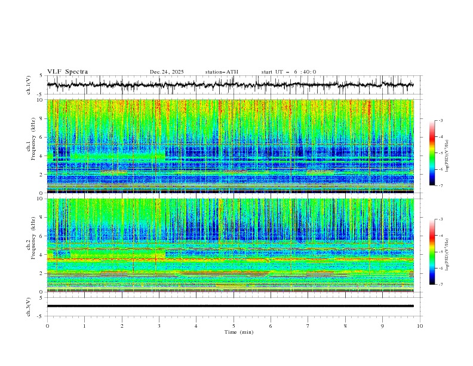
Task: Click the ch.1 Frequency (kHz) axis label
Action: coord(31,138)
